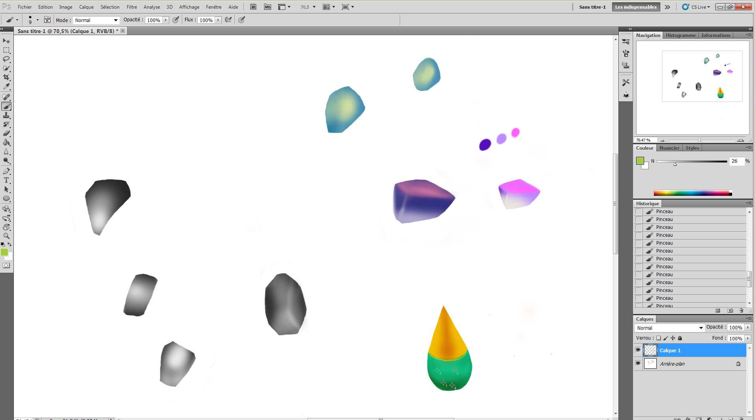The height and width of the screenshot is (420, 755).
Task: Open the Clone Source panel icon
Action: 626,65
